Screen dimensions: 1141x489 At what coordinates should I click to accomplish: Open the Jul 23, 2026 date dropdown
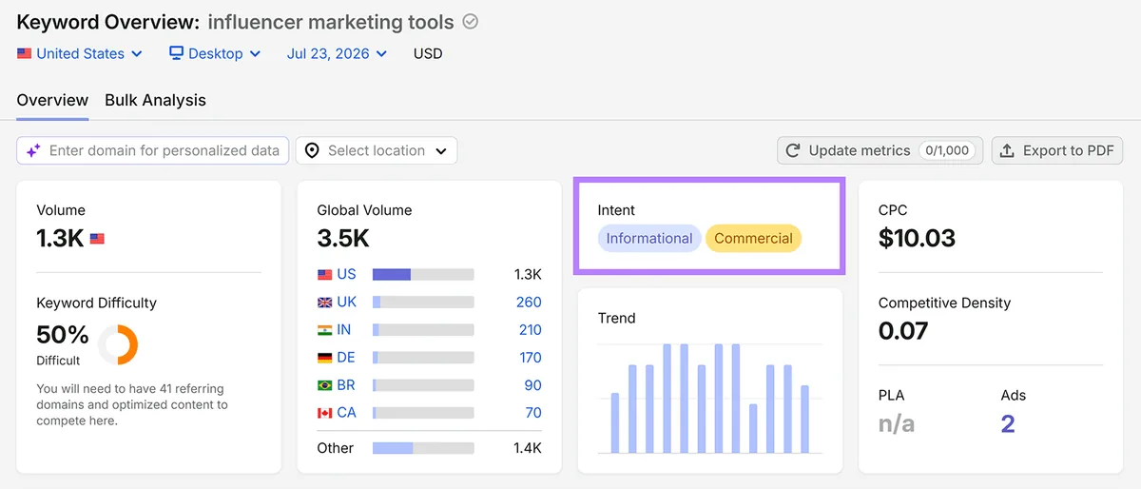337,54
